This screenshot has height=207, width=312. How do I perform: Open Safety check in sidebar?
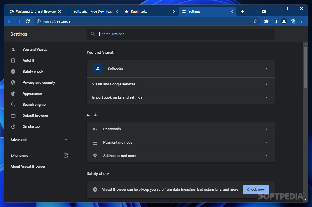33,71
